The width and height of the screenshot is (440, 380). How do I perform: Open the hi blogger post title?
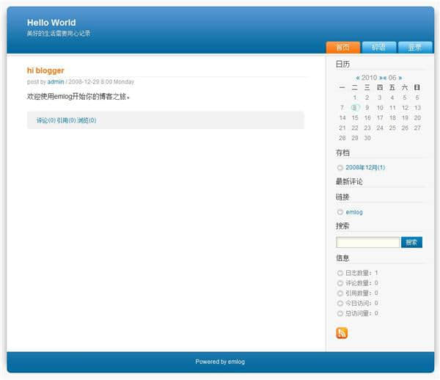pyautogui.click(x=45, y=70)
